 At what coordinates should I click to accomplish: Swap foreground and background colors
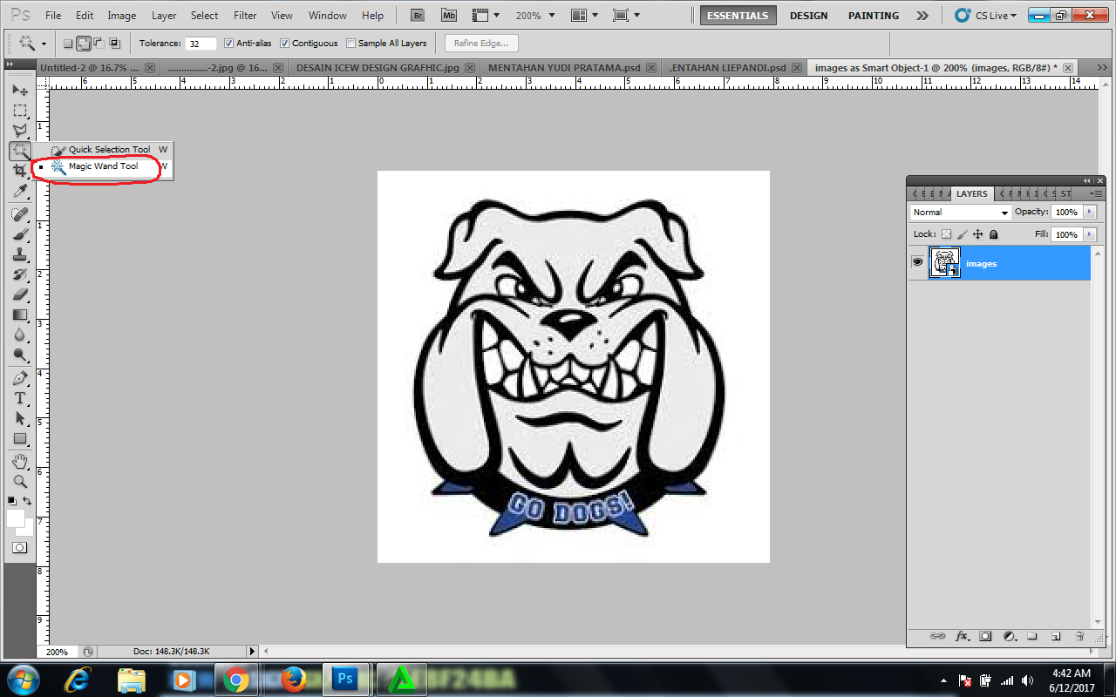click(x=28, y=501)
